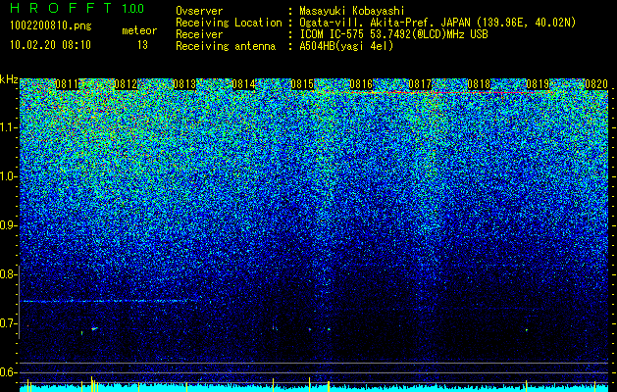Click the 0820 time marker
617x392 pixels.
(596, 84)
